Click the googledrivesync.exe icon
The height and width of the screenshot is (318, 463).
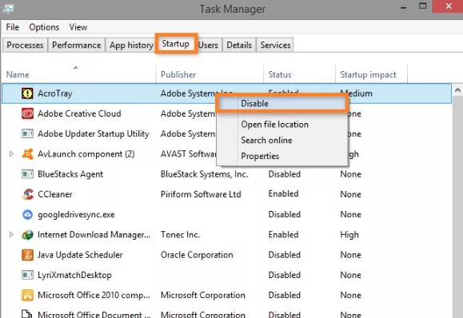[x=27, y=214]
